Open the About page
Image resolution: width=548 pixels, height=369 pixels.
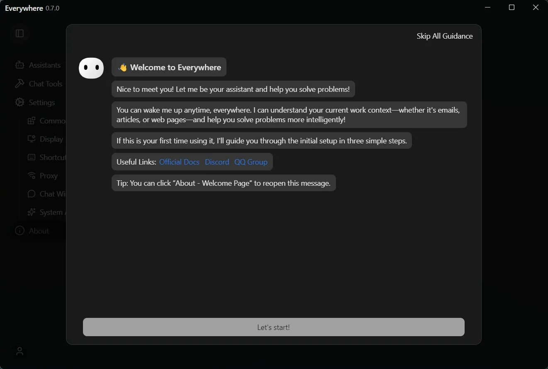tap(32, 231)
